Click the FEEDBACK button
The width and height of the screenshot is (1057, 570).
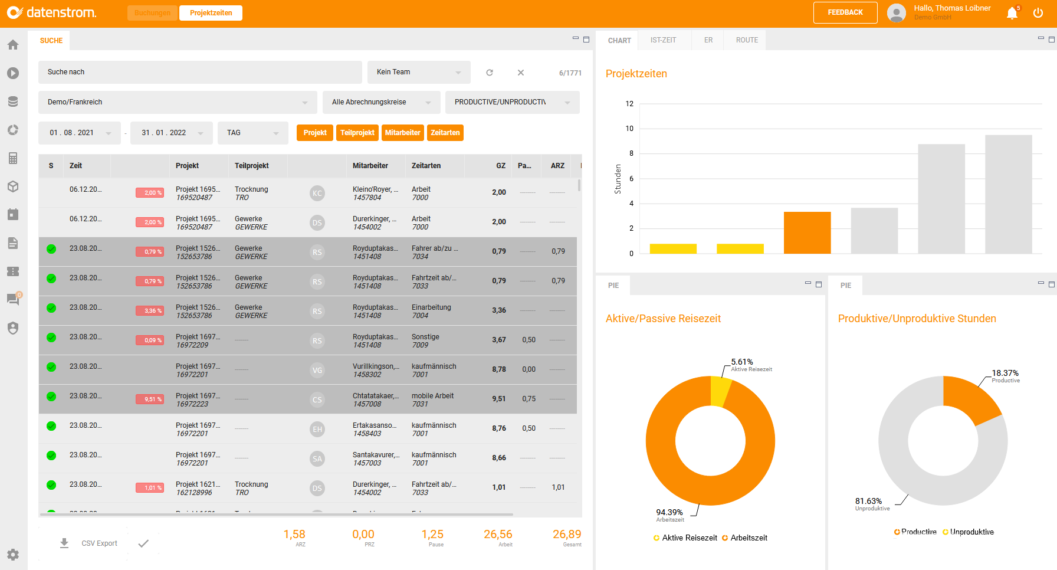pos(845,12)
